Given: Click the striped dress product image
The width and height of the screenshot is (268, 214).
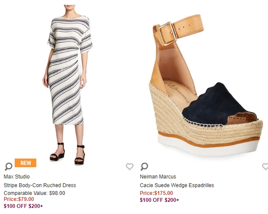Looking at the screenshot, I should (67, 84).
